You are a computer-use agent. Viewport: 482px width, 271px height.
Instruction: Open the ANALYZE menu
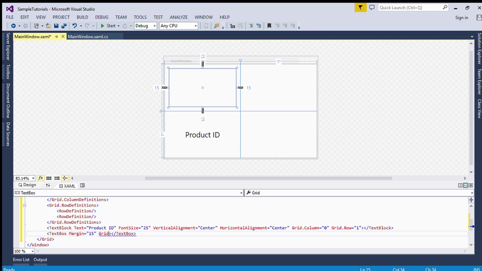pos(178,17)
